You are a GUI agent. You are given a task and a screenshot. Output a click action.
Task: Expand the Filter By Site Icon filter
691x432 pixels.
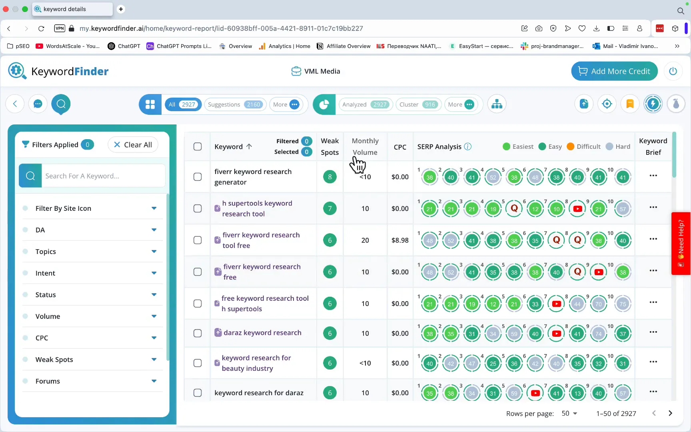pos(92,208)
